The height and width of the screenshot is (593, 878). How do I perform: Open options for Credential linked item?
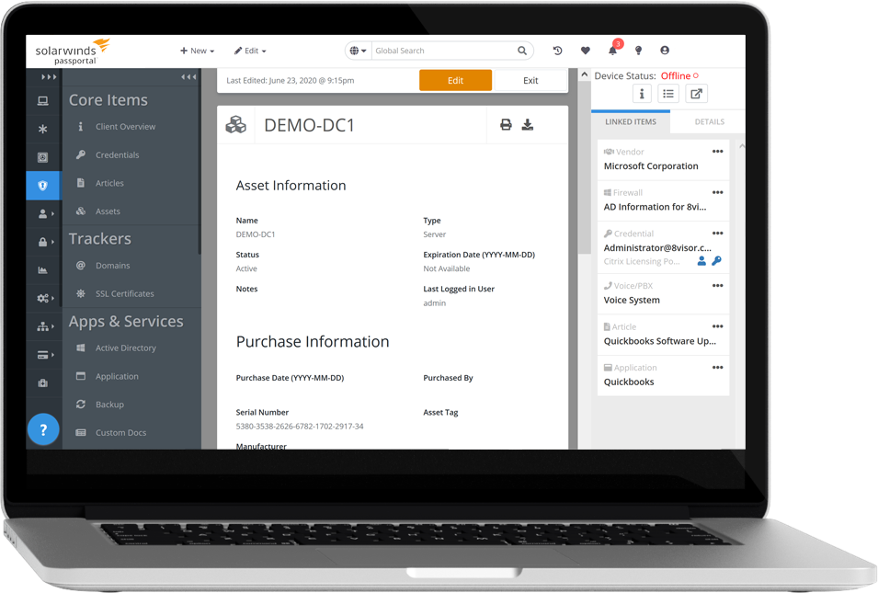point(717,233)
